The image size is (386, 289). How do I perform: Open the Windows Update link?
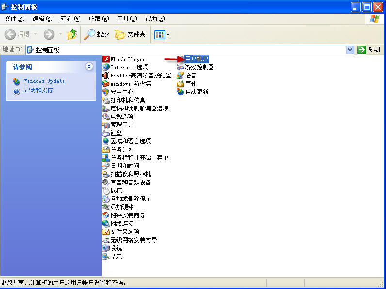click(x=44, y=81)
